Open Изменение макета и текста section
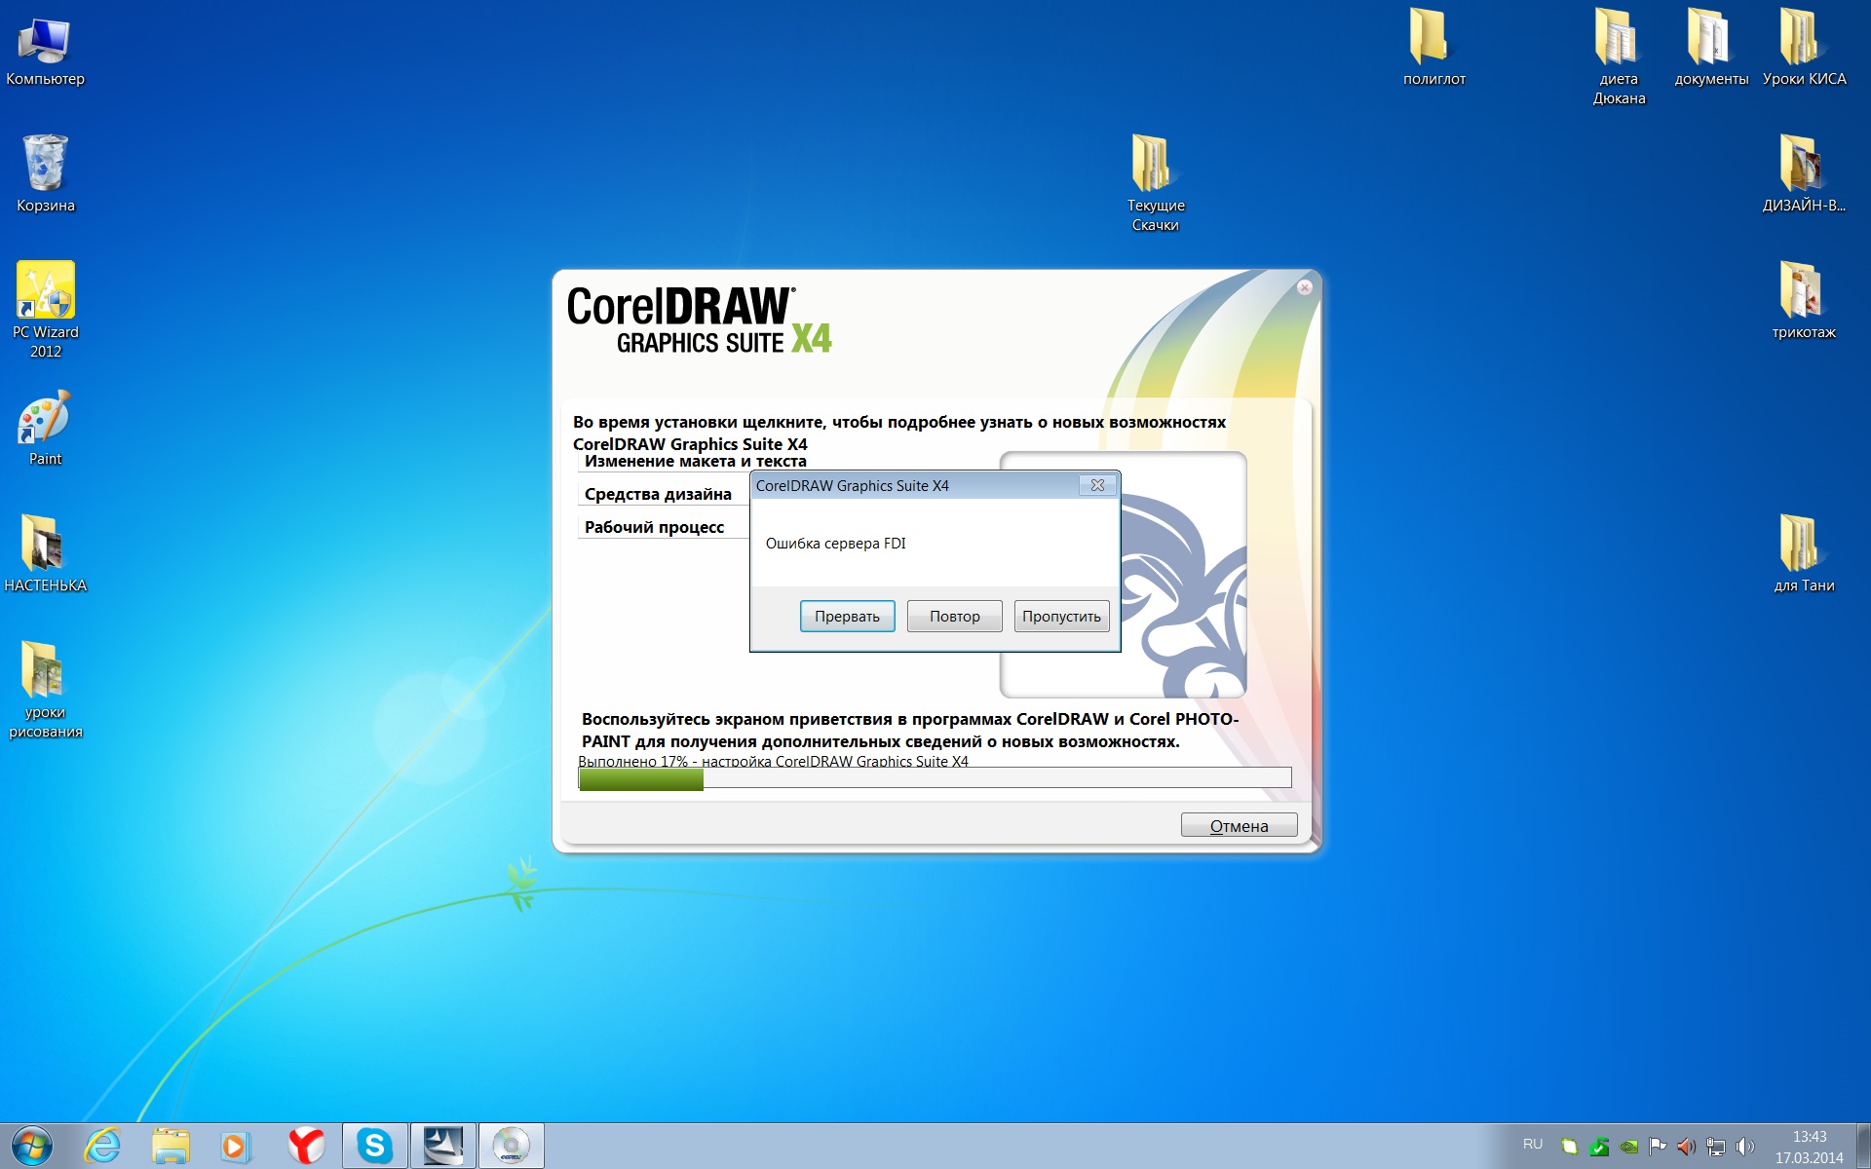Image resolution: width=1871 pixels, height=1169 pixels. pos(695,462)
